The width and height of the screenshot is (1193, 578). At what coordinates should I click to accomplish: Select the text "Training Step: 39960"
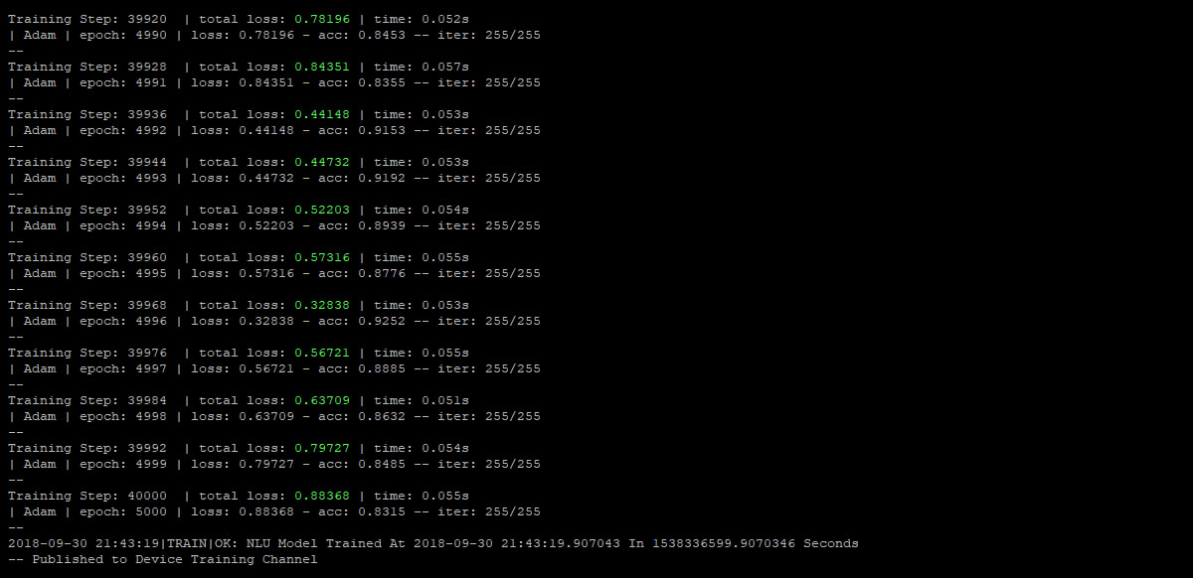(x=87, y=257)
